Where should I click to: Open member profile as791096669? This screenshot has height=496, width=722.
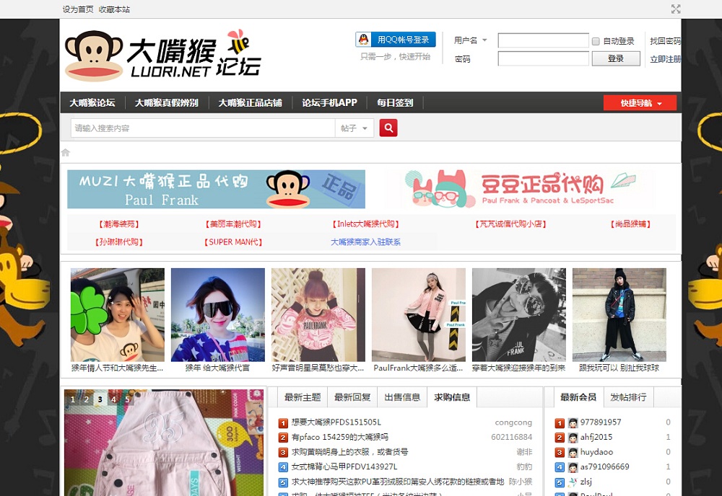pyautogui.click(x=604, y=466)
